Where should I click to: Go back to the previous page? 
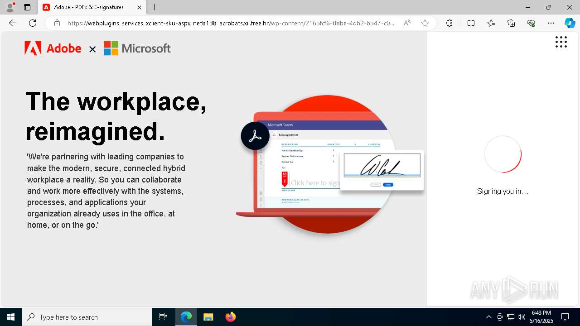(x=13, y=23)
